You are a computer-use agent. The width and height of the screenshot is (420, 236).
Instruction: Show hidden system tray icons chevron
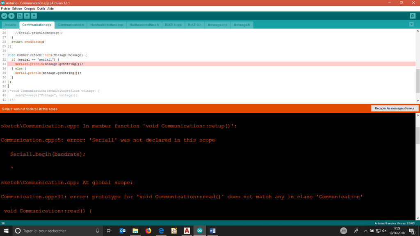coord(365,231)
